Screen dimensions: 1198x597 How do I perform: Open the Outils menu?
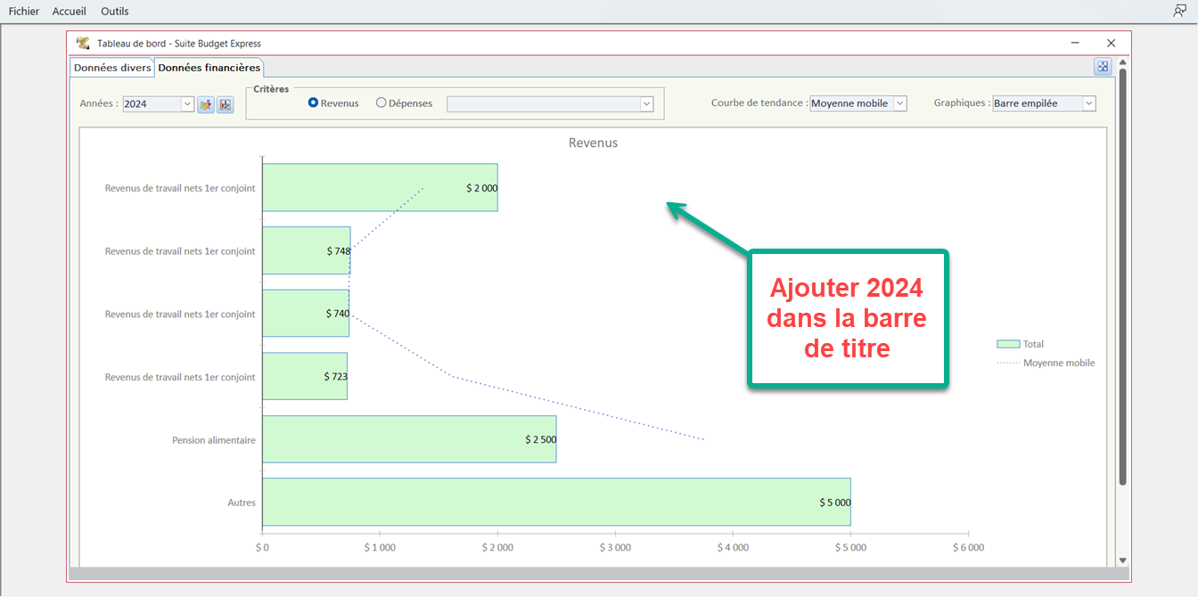pyautogui.click(x=115, y=12)
